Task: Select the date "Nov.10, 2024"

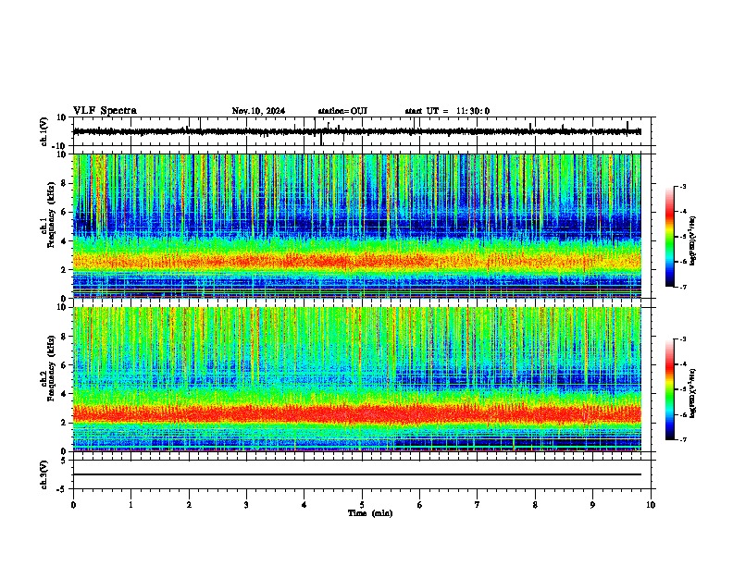Action: pyautogui.click(x=258, y=111)
